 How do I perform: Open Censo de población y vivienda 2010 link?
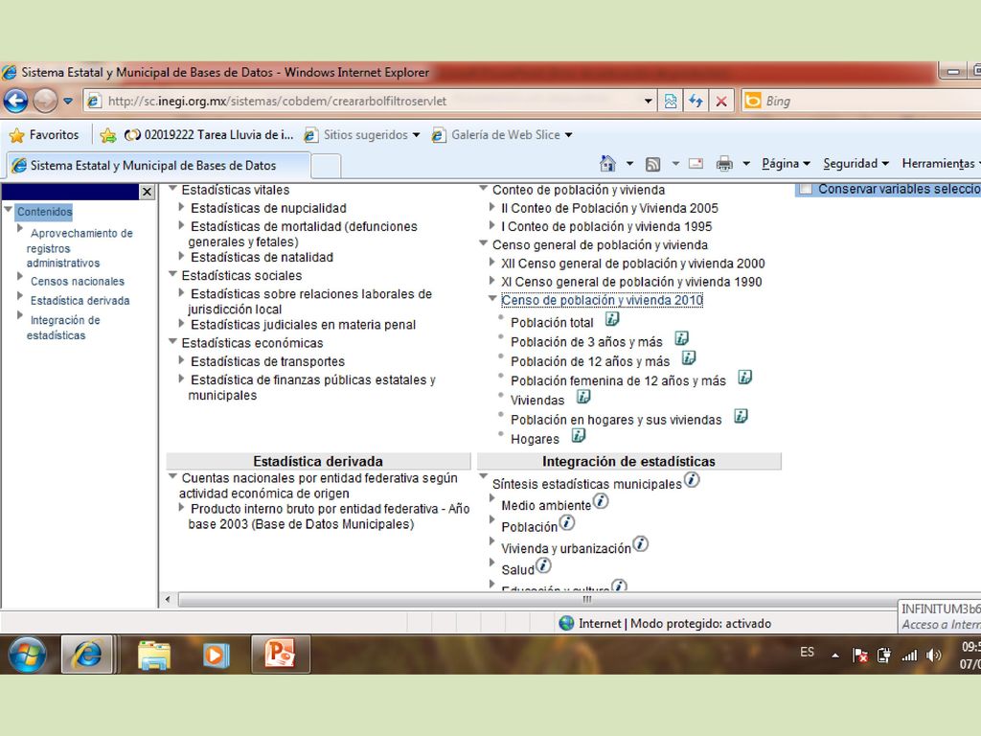[x=602, y=300]
